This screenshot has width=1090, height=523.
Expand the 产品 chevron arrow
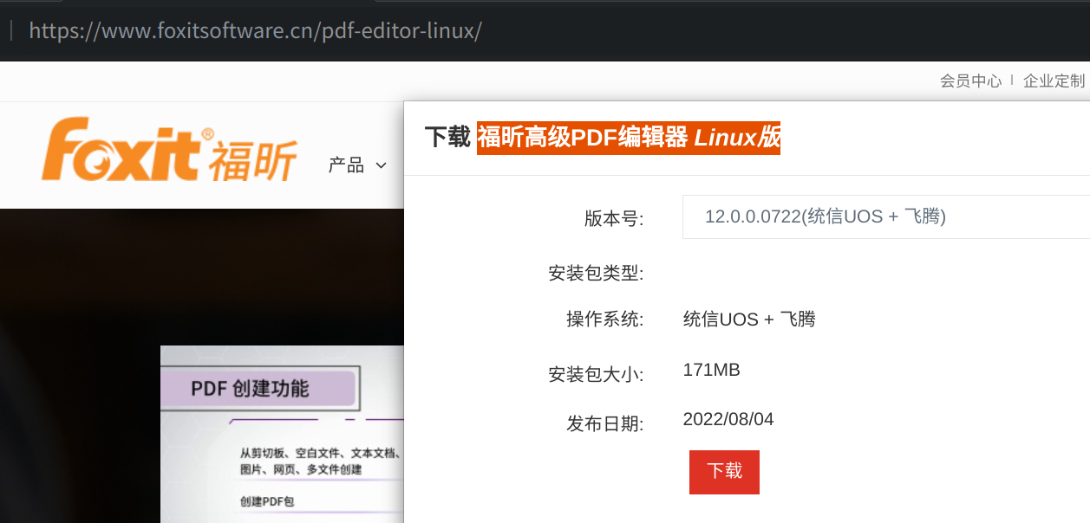click(x=381, y=165)
